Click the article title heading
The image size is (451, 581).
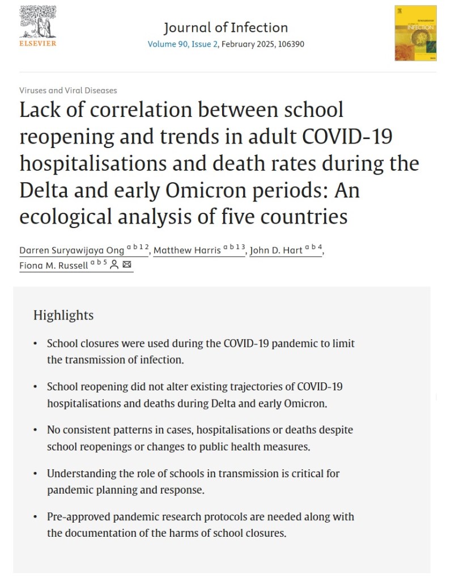click(x=219, y=163)
